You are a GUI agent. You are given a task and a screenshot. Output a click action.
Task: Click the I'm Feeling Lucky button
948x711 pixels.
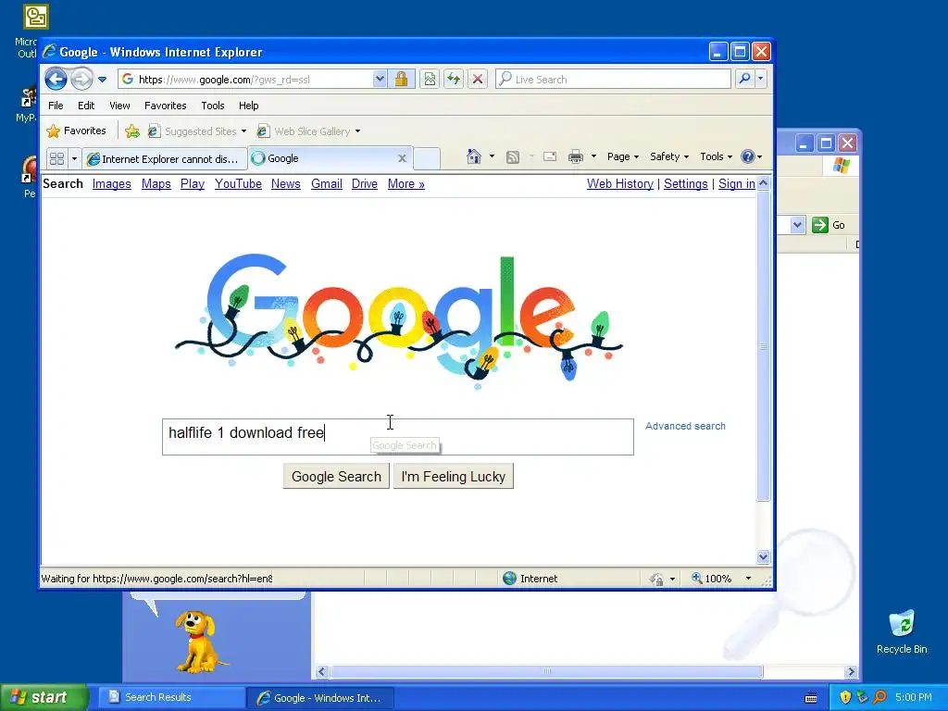454,477
